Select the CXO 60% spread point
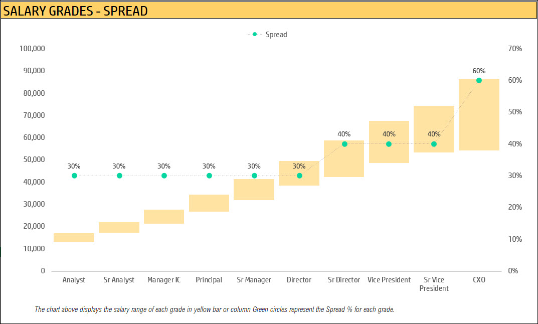 click(479, 80)
